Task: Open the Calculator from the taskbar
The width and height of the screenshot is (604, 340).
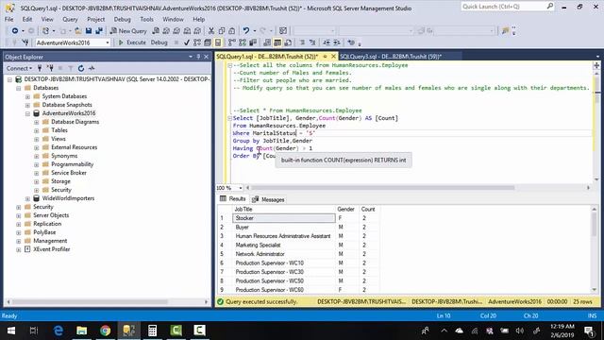Action: (153, 331)
